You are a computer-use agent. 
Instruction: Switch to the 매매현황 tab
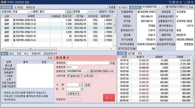[x=31, y=7]
